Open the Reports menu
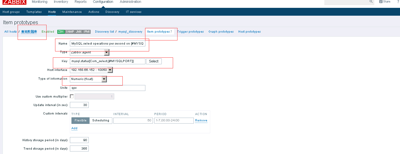Screen dimensions: 400x154 81,2
